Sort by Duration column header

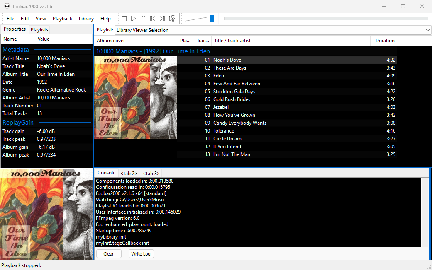384,41
